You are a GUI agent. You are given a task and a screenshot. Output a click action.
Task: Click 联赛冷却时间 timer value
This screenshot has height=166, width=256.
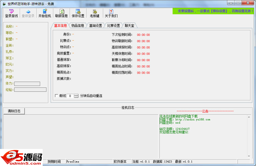143,60
